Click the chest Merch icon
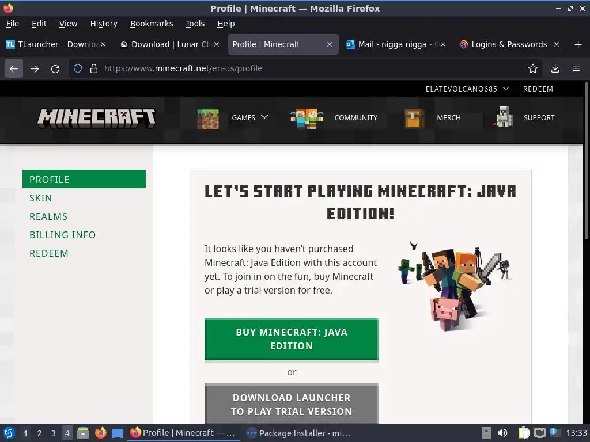This screenshot has height=442, width=590. pos(414,119)
